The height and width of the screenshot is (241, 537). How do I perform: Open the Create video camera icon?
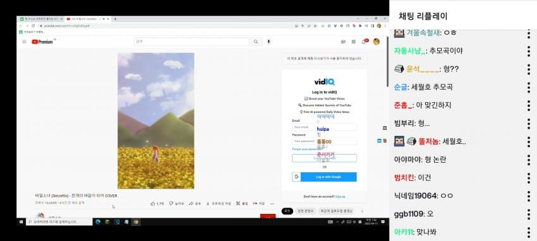coord(343,42)
